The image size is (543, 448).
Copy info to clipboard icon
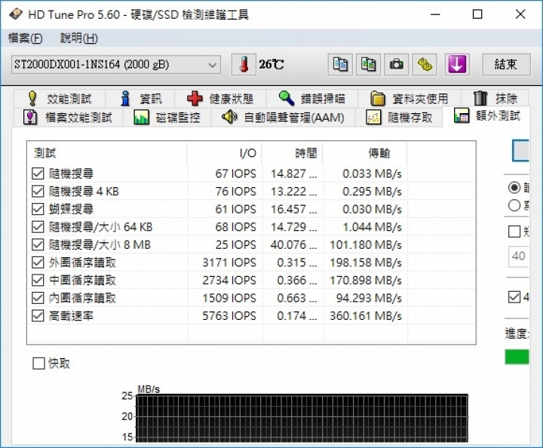[x=340, y=64]
